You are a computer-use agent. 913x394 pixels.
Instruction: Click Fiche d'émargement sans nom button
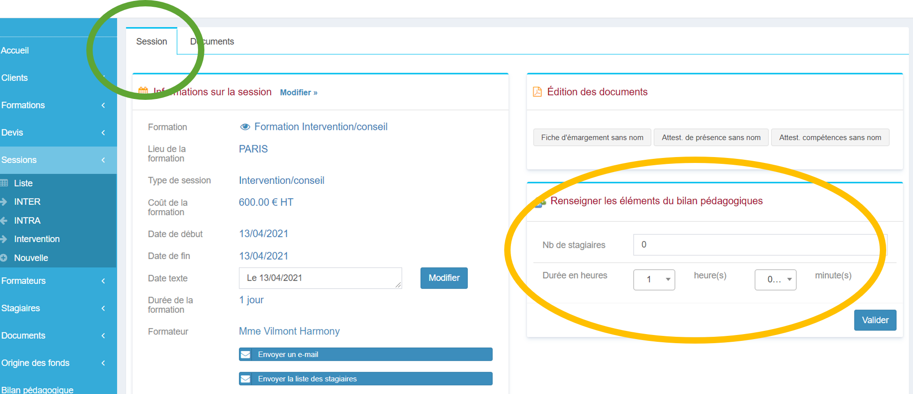(x=592, y=138)
